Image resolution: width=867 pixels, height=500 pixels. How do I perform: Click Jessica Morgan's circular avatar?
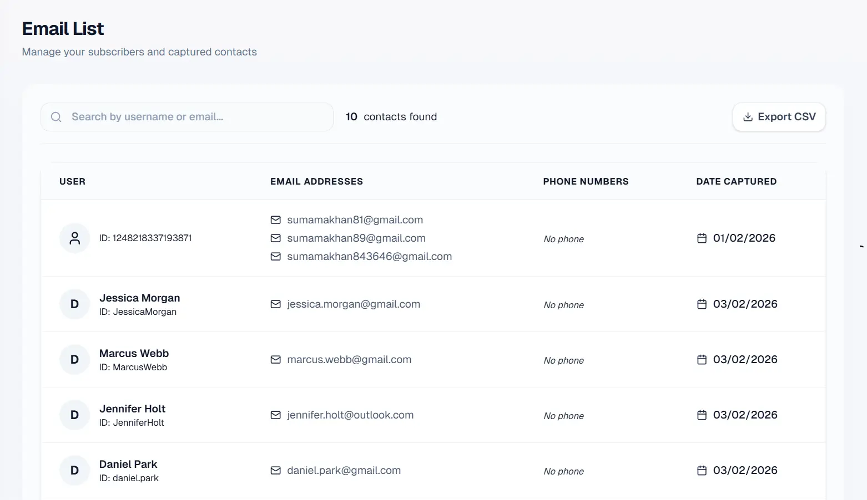coord(74,304)
